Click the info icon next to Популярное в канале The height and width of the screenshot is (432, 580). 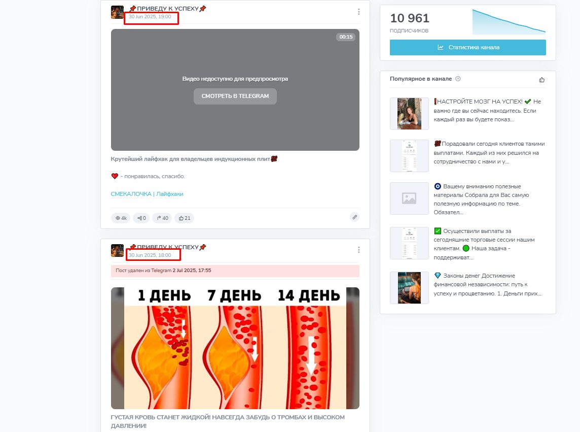coord(458,79)
